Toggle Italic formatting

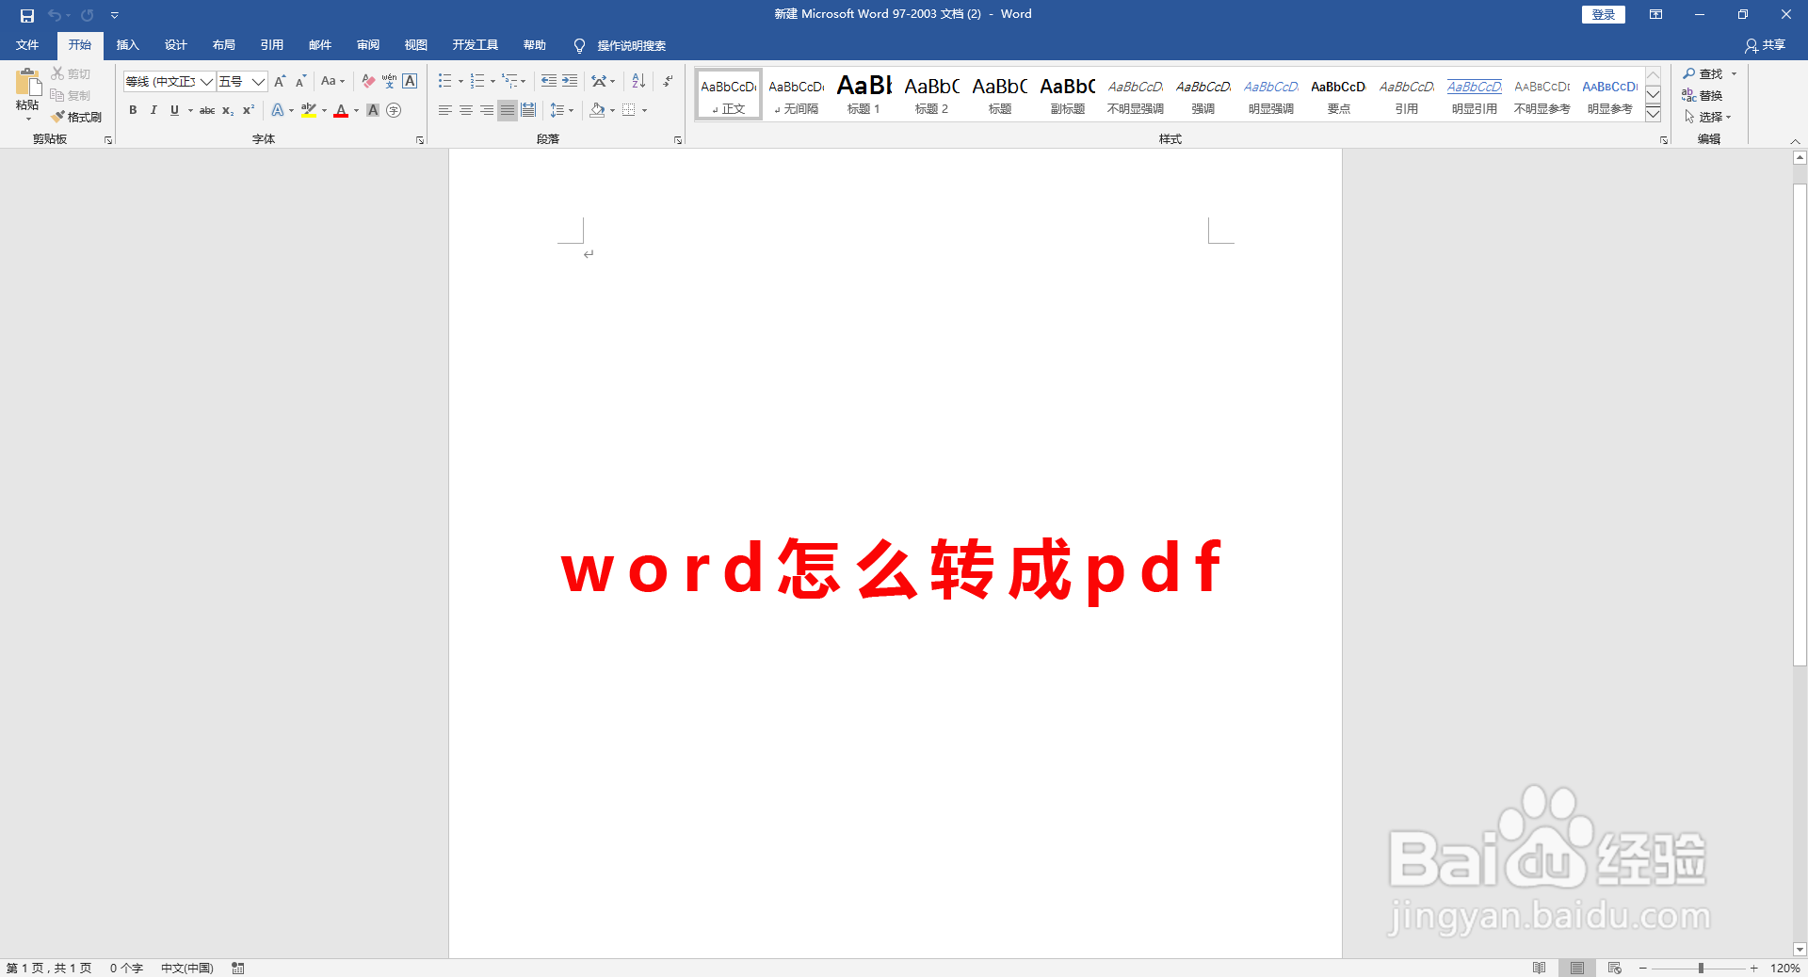pyautogui.click(x=153, y=110)
